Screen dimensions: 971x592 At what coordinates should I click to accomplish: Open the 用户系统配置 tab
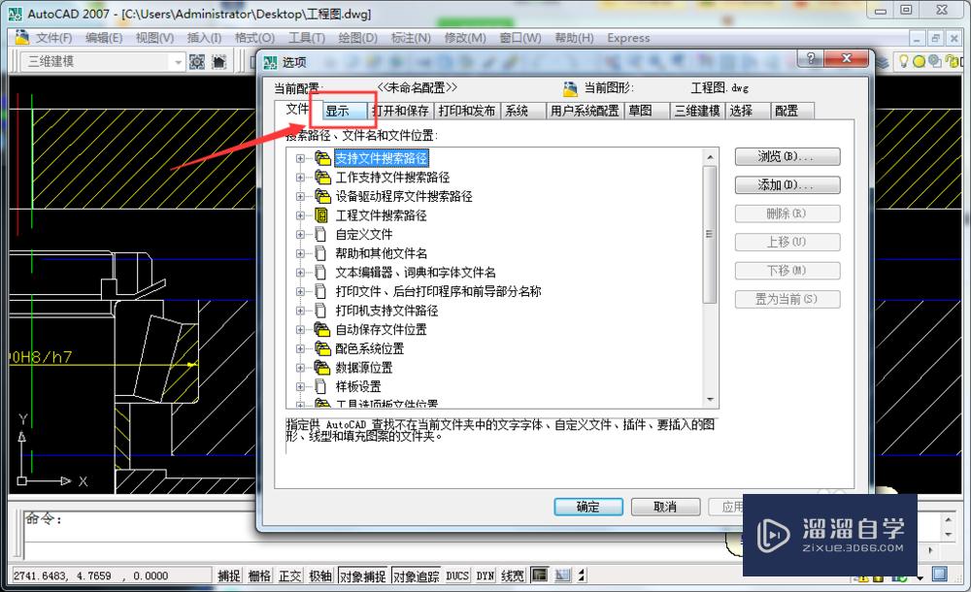[x=585, y=111]
